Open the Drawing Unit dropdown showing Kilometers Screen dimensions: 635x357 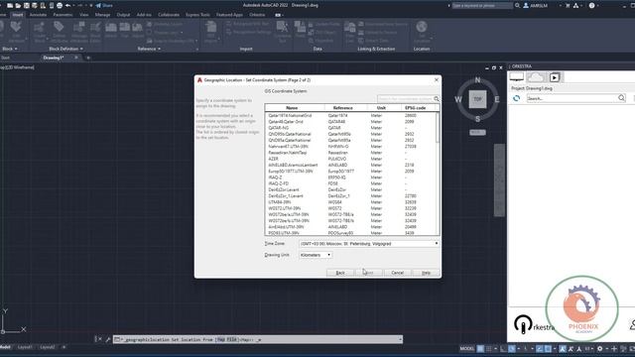pos(316,255)
